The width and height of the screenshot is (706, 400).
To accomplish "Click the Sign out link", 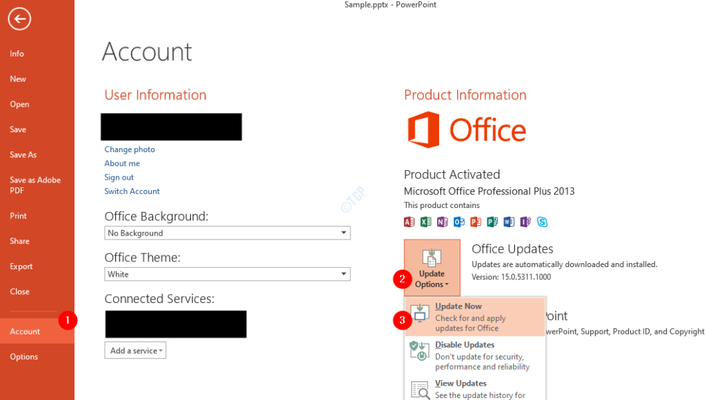I will pyautogui.click(x=119, y=177).
